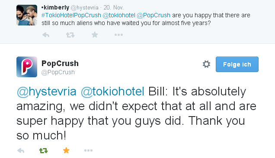Open @hystevria mention in PopCrush's reply

[x=46, y=92]
